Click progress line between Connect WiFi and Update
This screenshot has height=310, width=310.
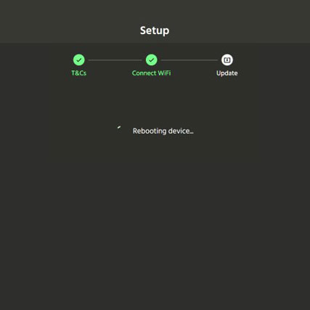(x=189, y=60)
